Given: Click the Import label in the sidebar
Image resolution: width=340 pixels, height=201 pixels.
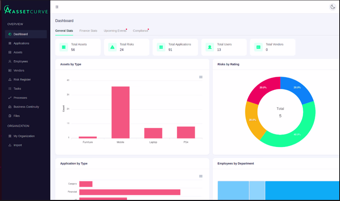Looking at the screenshot, I should (18, 145).
